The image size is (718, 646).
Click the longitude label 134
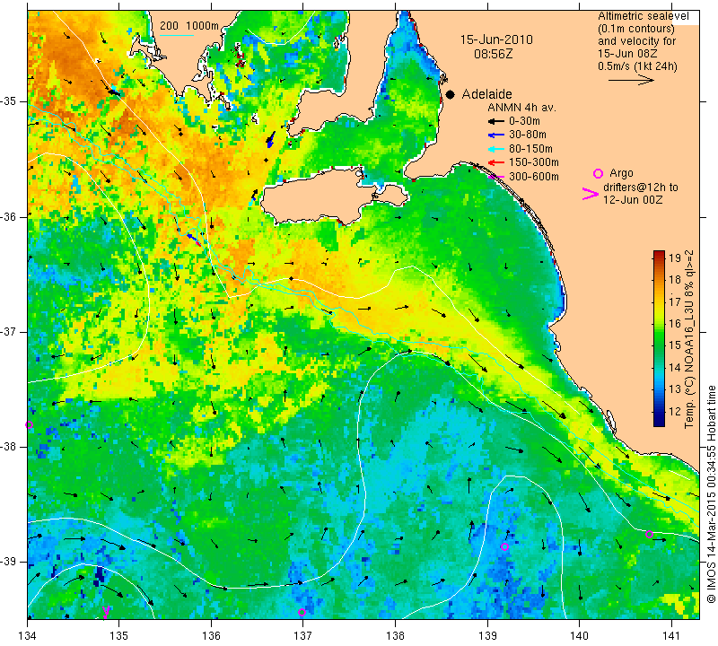[27, 635]
